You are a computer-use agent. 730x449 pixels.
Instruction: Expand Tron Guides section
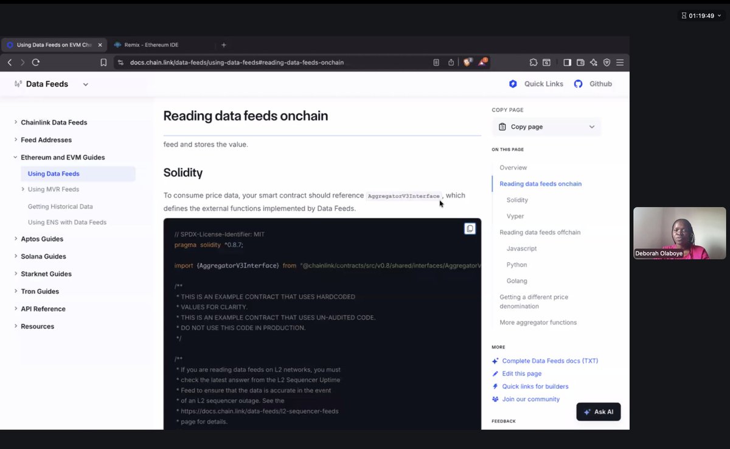point(16,291)
